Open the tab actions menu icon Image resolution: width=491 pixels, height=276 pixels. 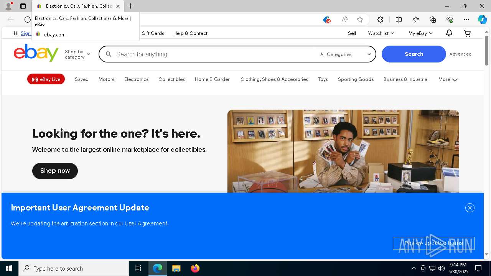tap(23, 6)
